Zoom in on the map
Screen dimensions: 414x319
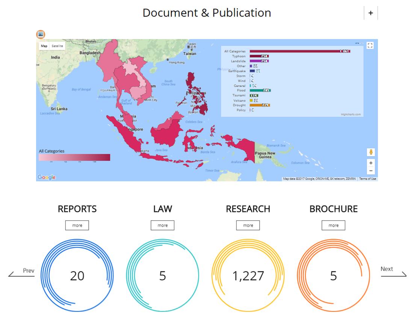[x=371, y=163]
